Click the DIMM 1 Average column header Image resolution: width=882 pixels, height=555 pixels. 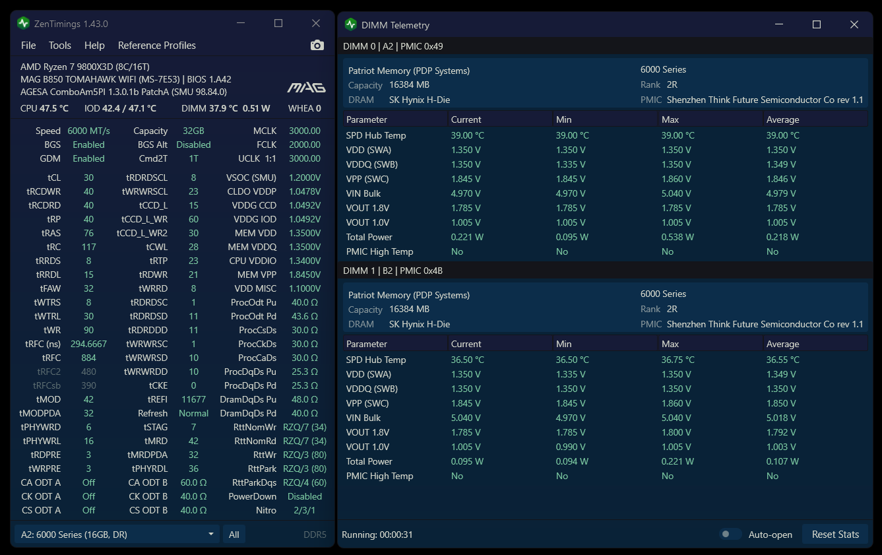(x=815, y=344)
